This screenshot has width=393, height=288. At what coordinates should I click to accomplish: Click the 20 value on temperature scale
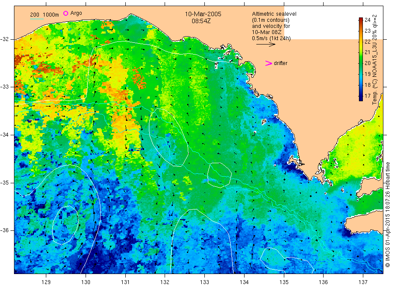pyautogui.click(x=367, y=63)
